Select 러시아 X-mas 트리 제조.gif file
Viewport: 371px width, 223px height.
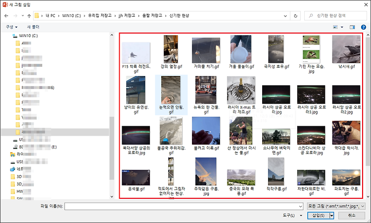241,95
